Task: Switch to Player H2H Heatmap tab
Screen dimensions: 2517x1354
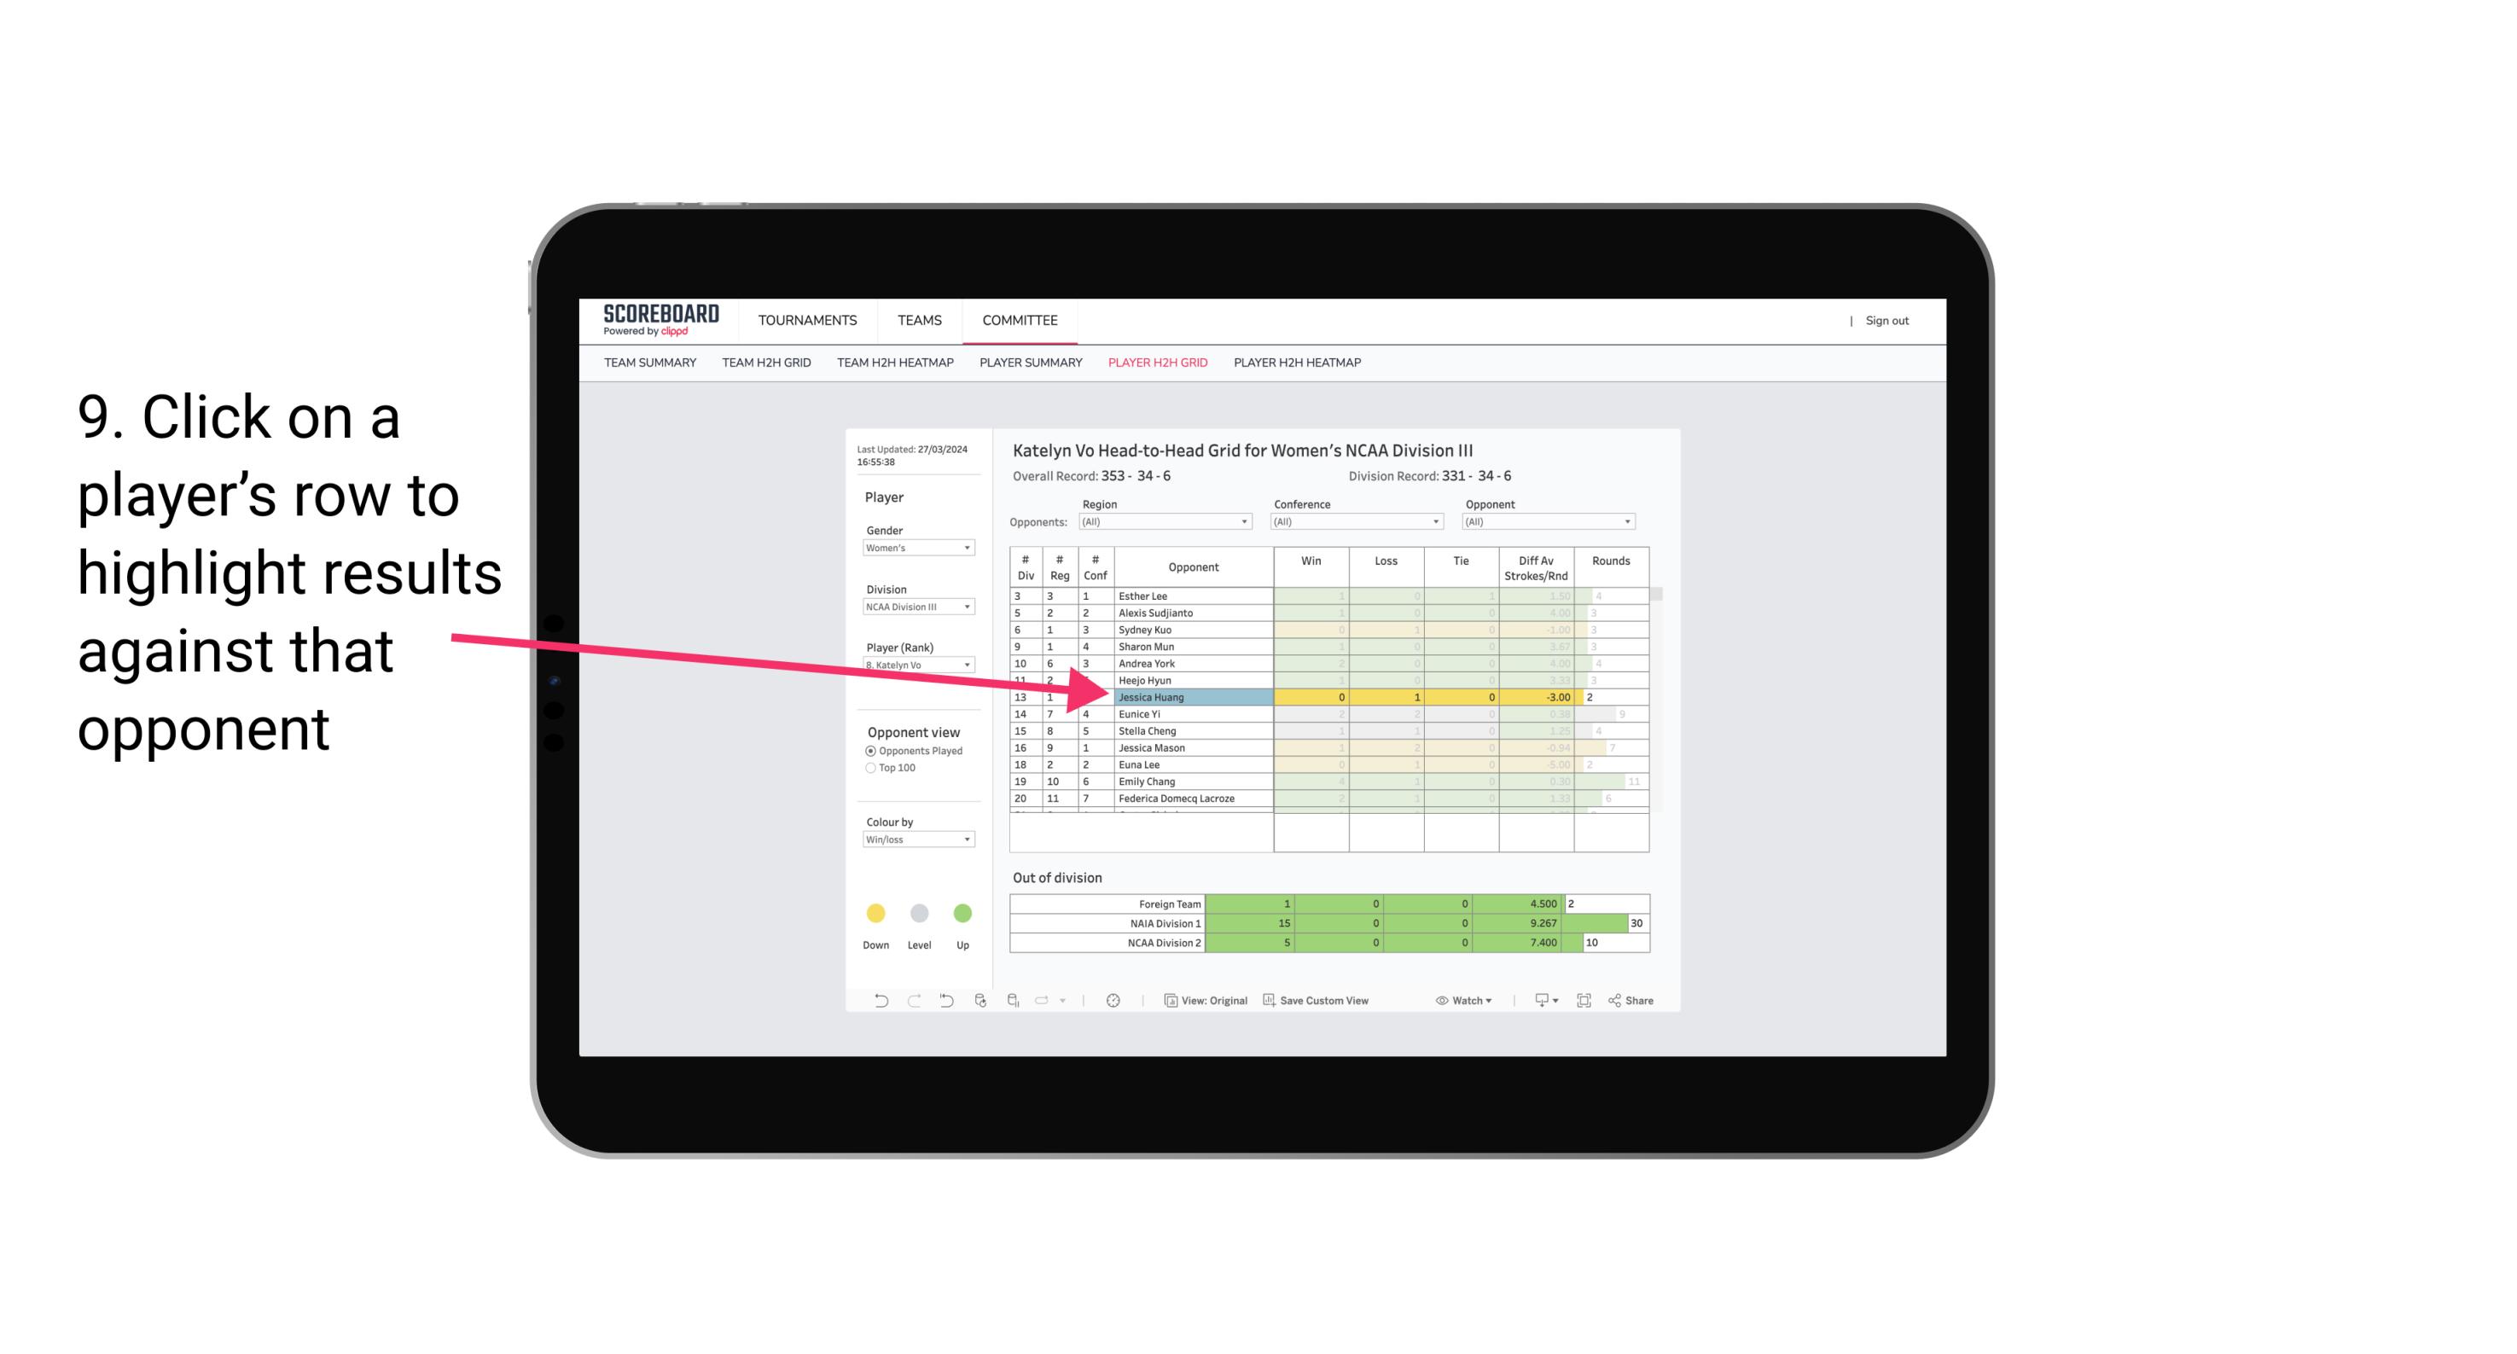Action: [1299, 365]
